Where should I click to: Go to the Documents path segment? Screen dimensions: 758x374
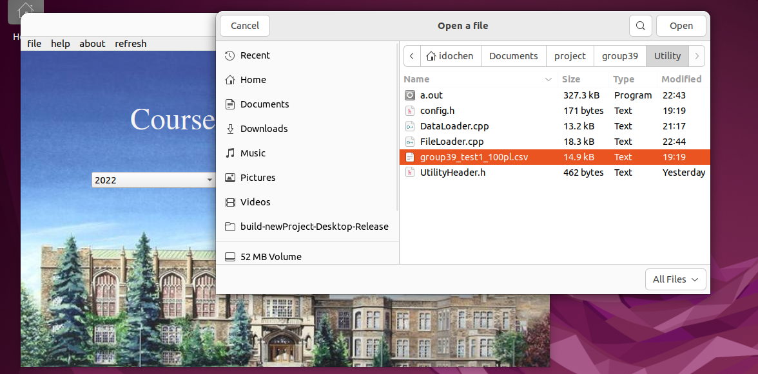[x=513, y=56]
